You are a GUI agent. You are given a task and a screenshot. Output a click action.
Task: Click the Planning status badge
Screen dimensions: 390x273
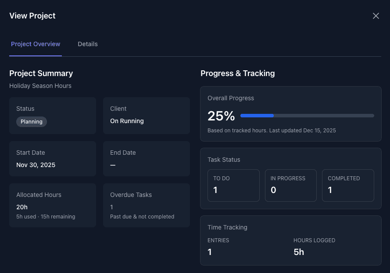pyautogui.click(x=31, y=122)
